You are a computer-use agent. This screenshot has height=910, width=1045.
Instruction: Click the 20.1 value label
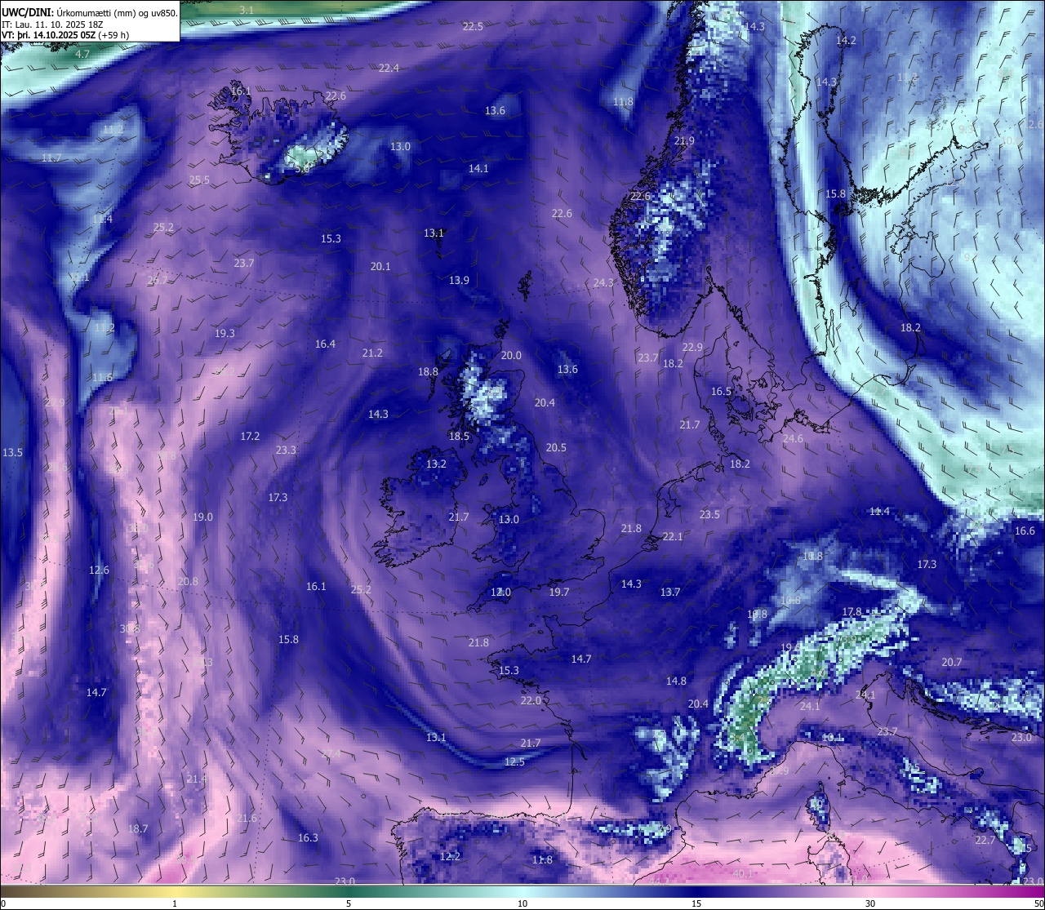(380, 267)
